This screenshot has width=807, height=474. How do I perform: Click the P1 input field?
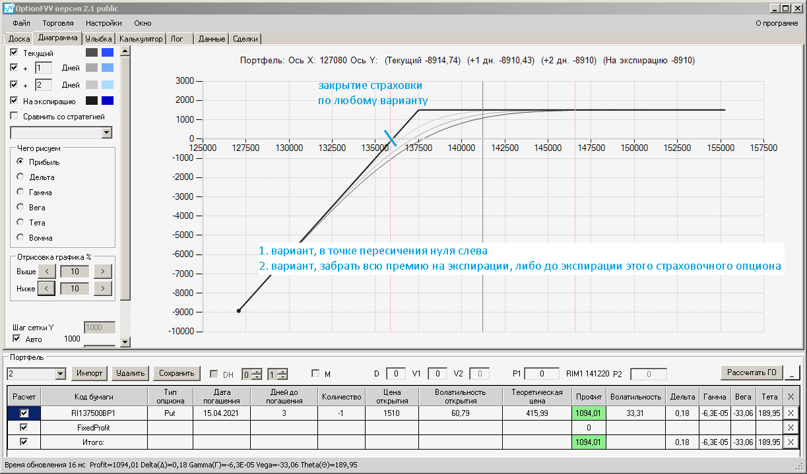[542, 374]
